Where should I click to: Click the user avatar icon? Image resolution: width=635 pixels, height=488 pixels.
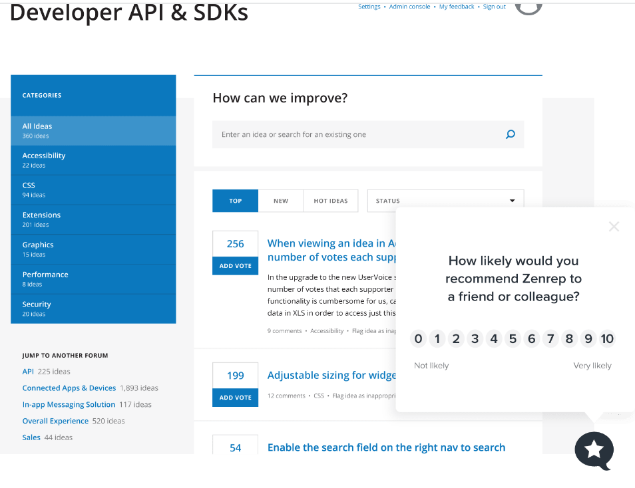pos(529,6)
